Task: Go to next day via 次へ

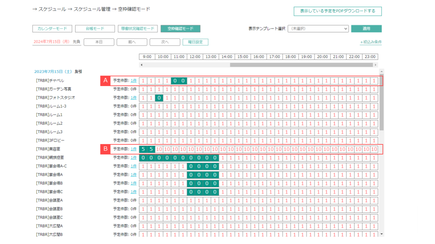Action: coord(164,42)
